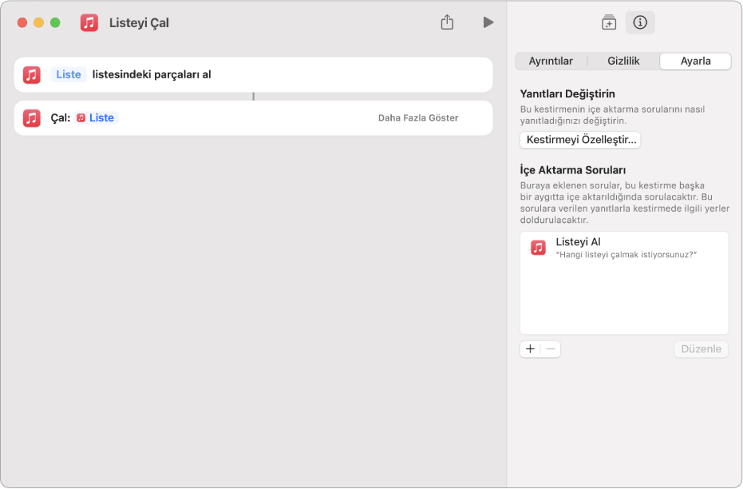Switch to the Ayrıntılar tab
Viewport: 743px width, 489px height.
[551, 62]
